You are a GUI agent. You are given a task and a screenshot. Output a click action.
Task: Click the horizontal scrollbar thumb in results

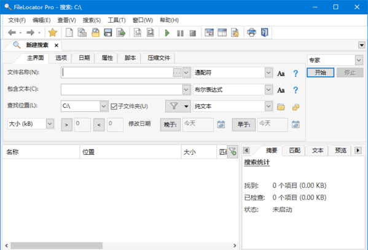click(x=57, y=246)
